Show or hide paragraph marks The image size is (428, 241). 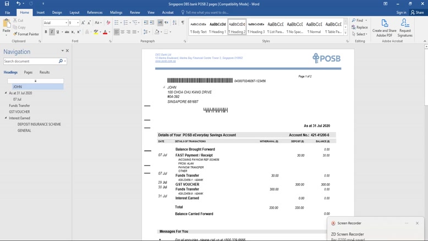(183, 23)
